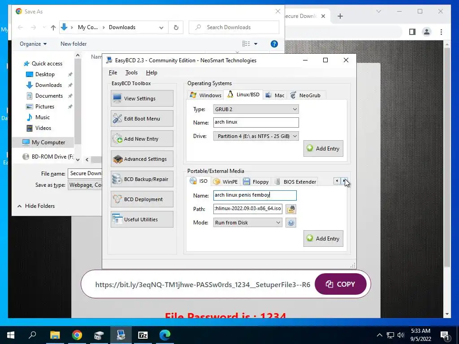Screen dimensions: 459x344
Task: Open the EasyBCD Help menu
Action: point(152,73)
